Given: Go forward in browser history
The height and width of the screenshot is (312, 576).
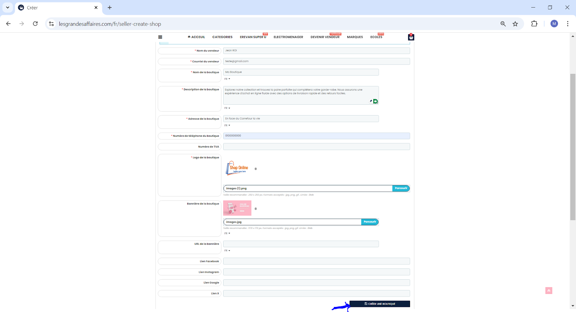Looking at the screenshot, I should click(x=22, y=24).
